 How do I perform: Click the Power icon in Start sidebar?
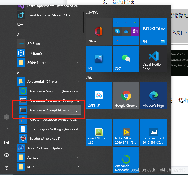[7, 168]
